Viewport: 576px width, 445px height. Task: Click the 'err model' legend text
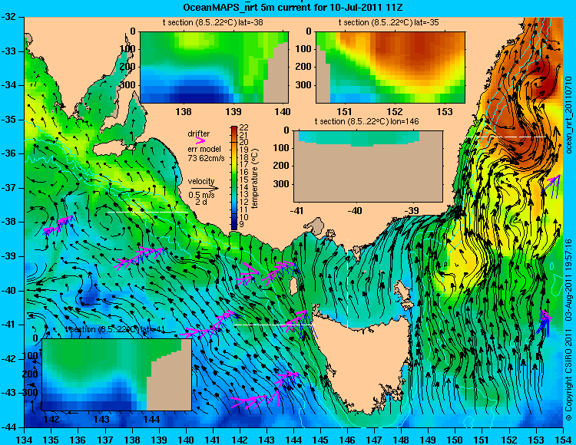coord(204,149)
